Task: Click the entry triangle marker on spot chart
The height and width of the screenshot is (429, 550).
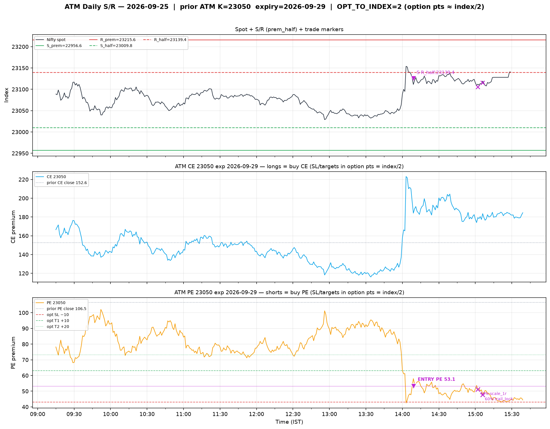Action: coord(413,78)
